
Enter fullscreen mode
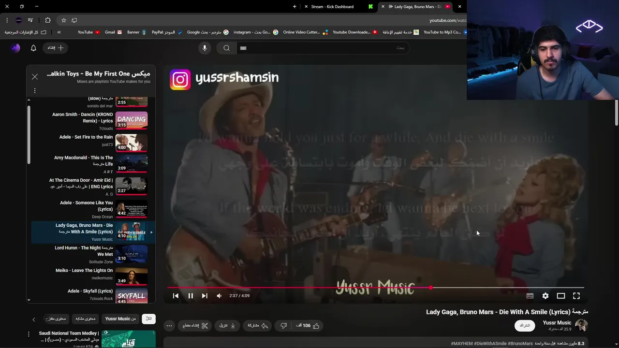tap(576, 296)
